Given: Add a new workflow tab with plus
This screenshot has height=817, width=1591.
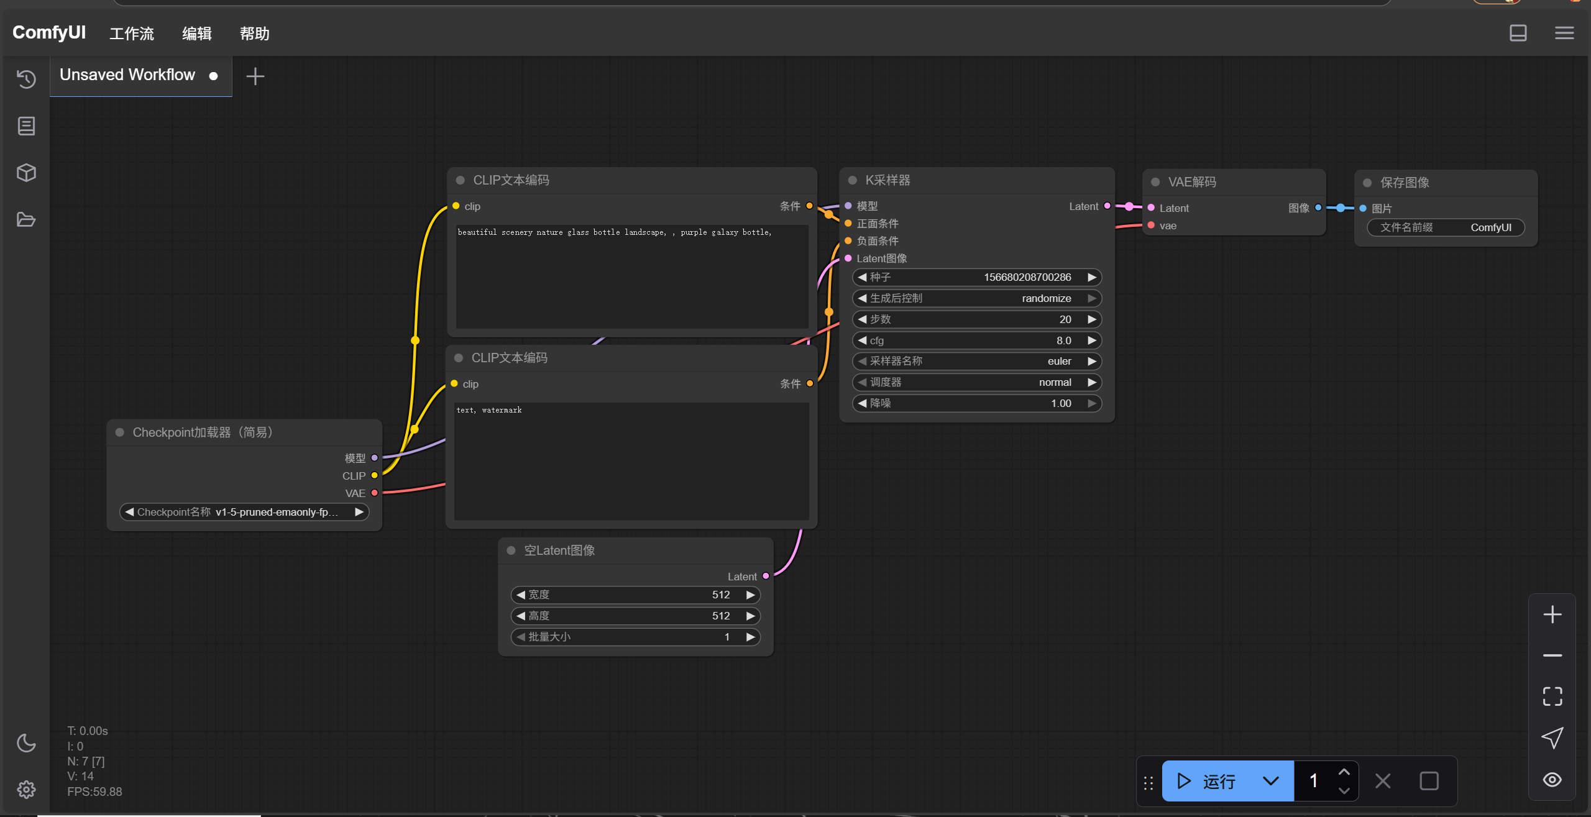Looking at the screenshot, I should (x=255, y=76).
